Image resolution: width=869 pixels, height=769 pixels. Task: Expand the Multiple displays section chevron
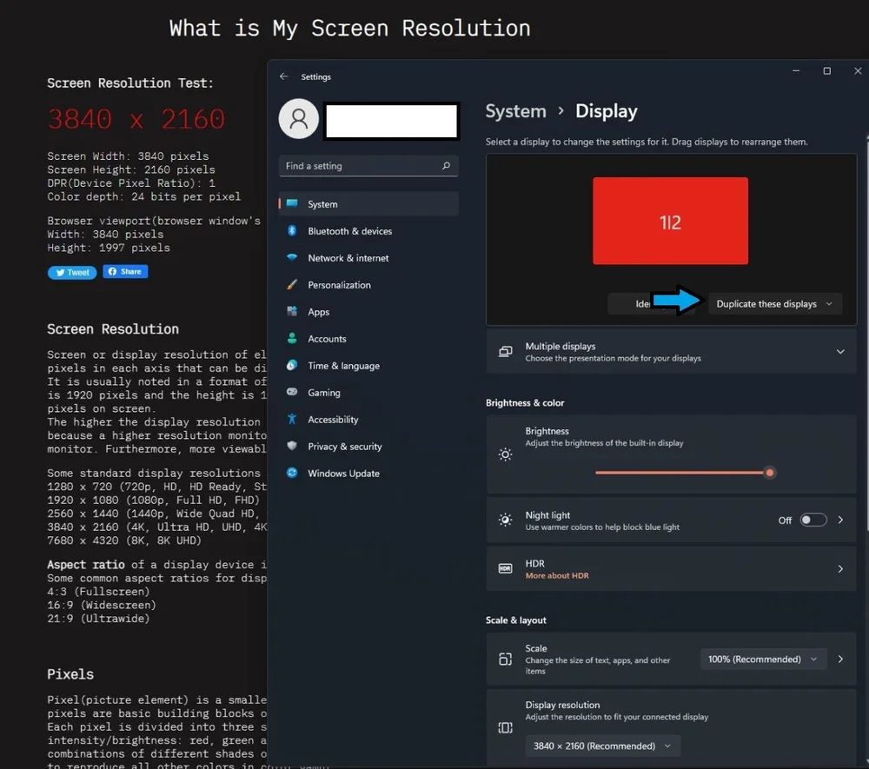(840, 352)
